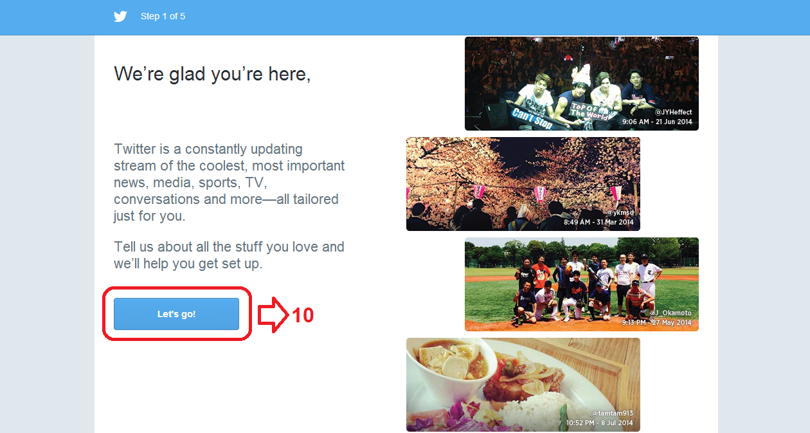Click the "Let's go!" button
The width and height of the screenshot is (810, 433).
(x=176, y=314)
